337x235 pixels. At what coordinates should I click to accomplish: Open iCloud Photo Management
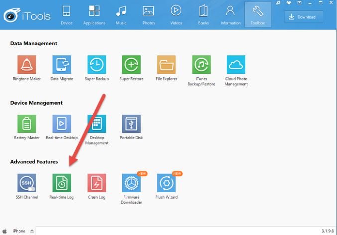(236, 64)
